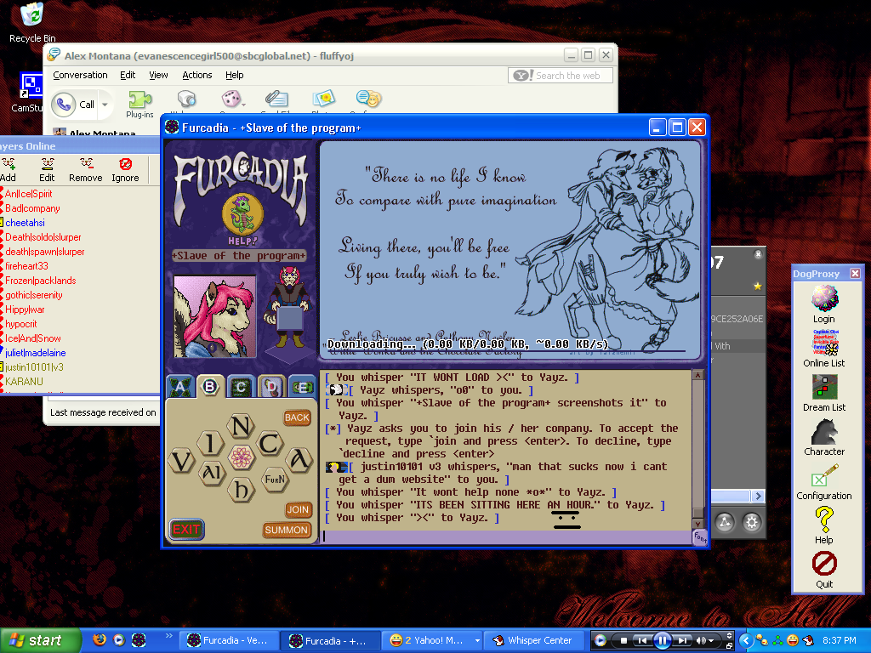Select tab E in Furcadia
Screen dimensions: 871x653
click(302, 387)
